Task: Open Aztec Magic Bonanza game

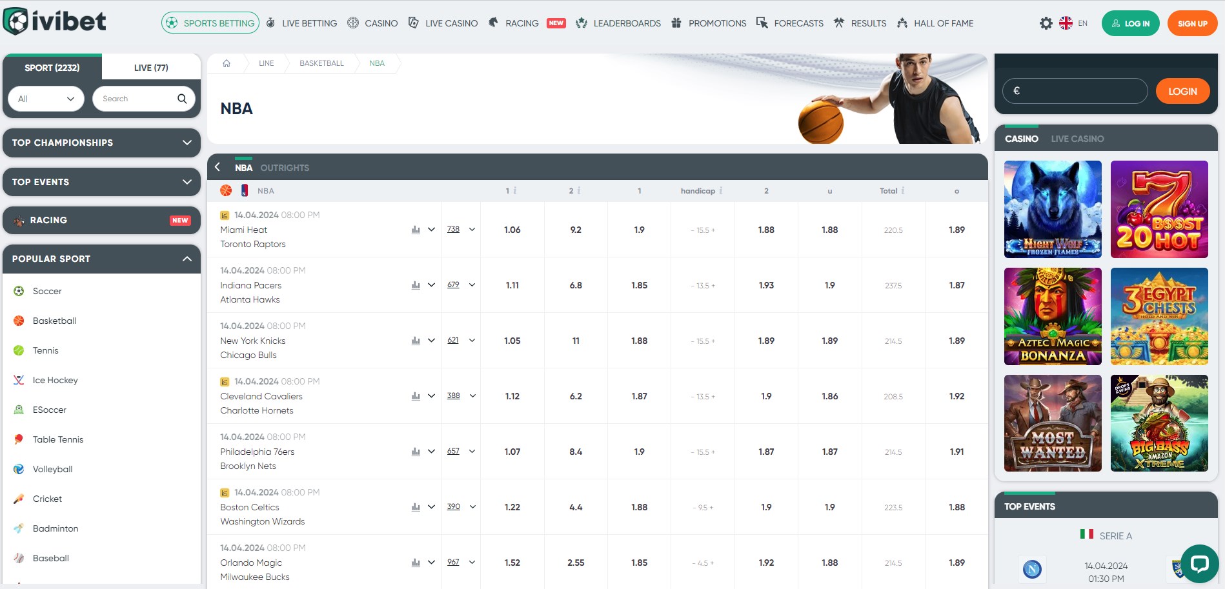Action: click(x=1053, y=316)
